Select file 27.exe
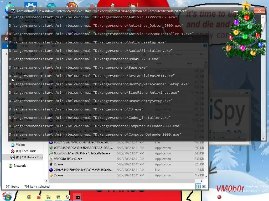 point(58,175)
